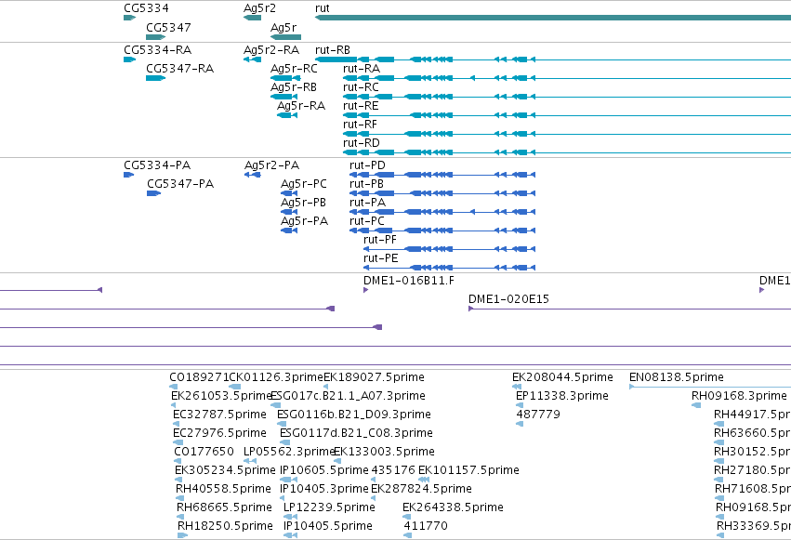Click the Ag5r-RB transcript
Viewport: 791px width, 540px height.
point(284,97)
